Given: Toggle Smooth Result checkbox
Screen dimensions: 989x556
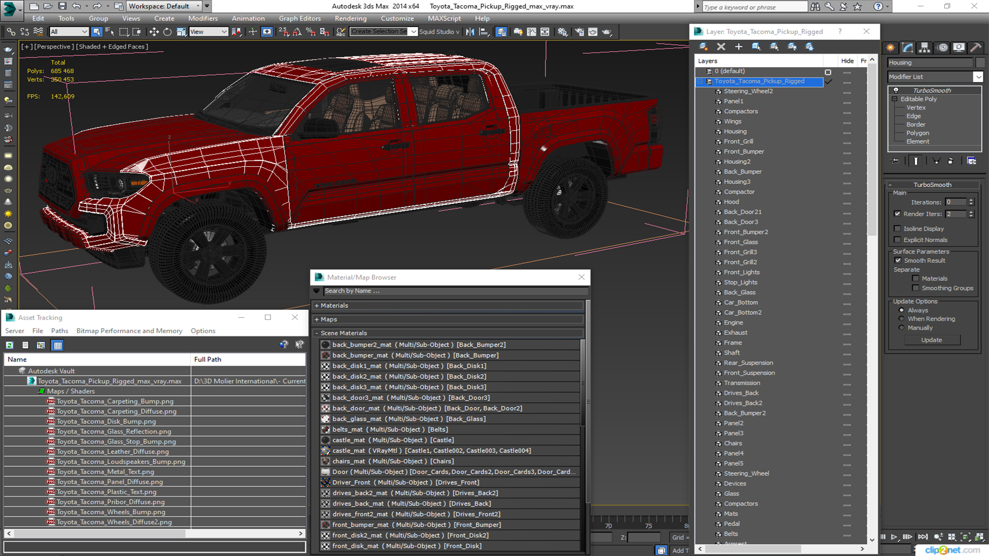Looking at the screenshot, I should point(898,260).
